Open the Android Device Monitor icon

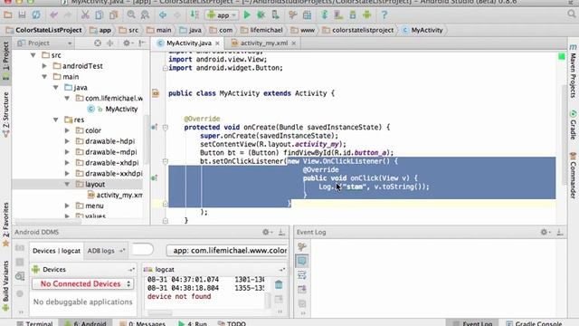pos(366,15)
